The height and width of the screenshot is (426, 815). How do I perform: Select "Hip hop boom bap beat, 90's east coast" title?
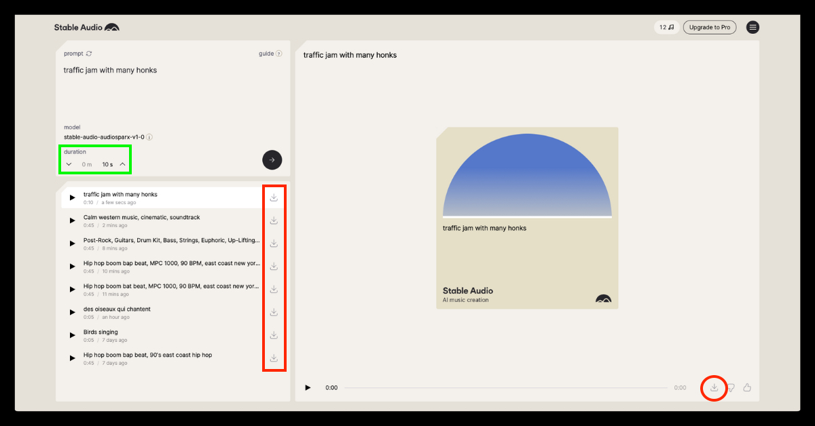pyautogui.click(x=148, y=355)
